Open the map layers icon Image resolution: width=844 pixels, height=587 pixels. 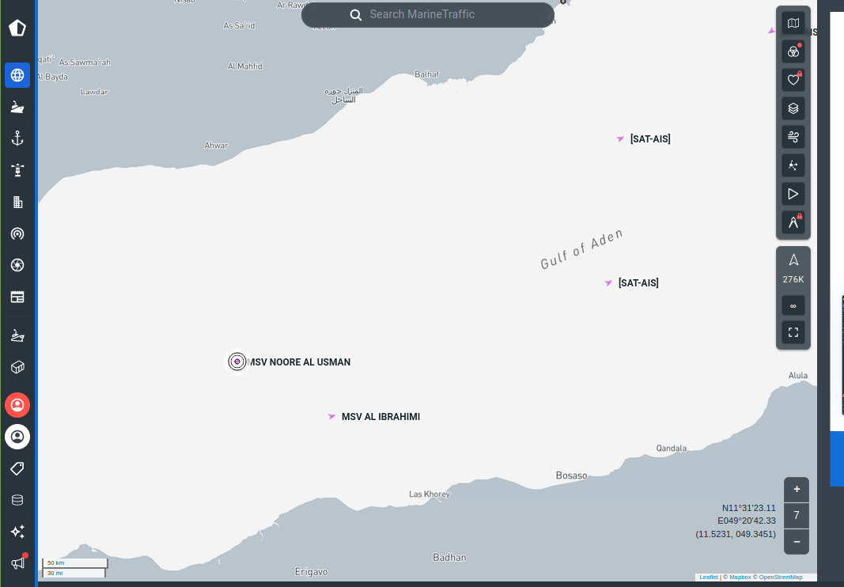pos(793,109)
